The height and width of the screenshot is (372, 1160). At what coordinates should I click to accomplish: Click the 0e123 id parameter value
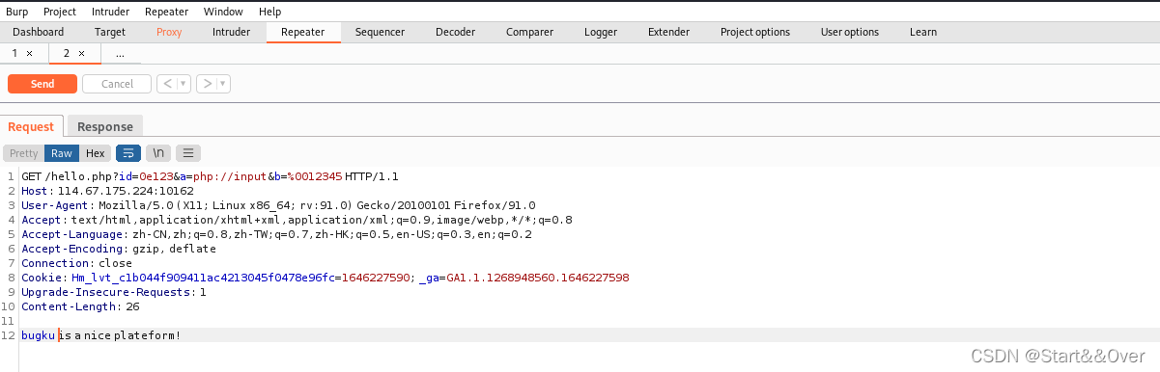point(156,177)
